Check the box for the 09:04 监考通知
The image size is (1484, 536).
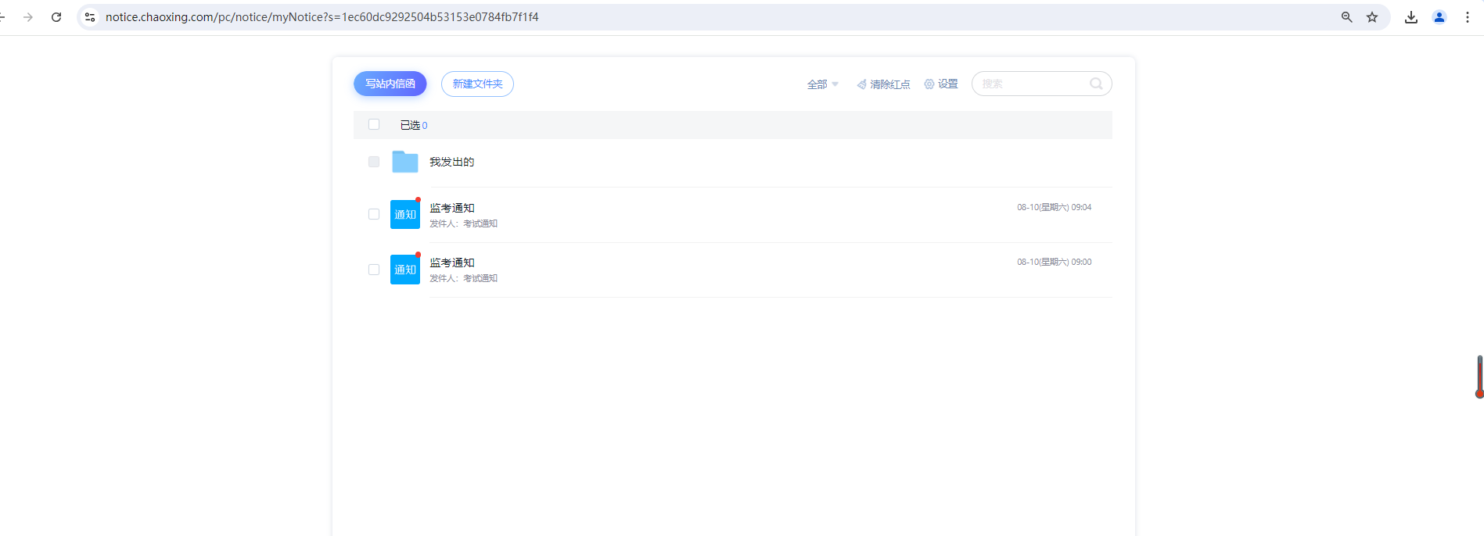pos(374,214)
